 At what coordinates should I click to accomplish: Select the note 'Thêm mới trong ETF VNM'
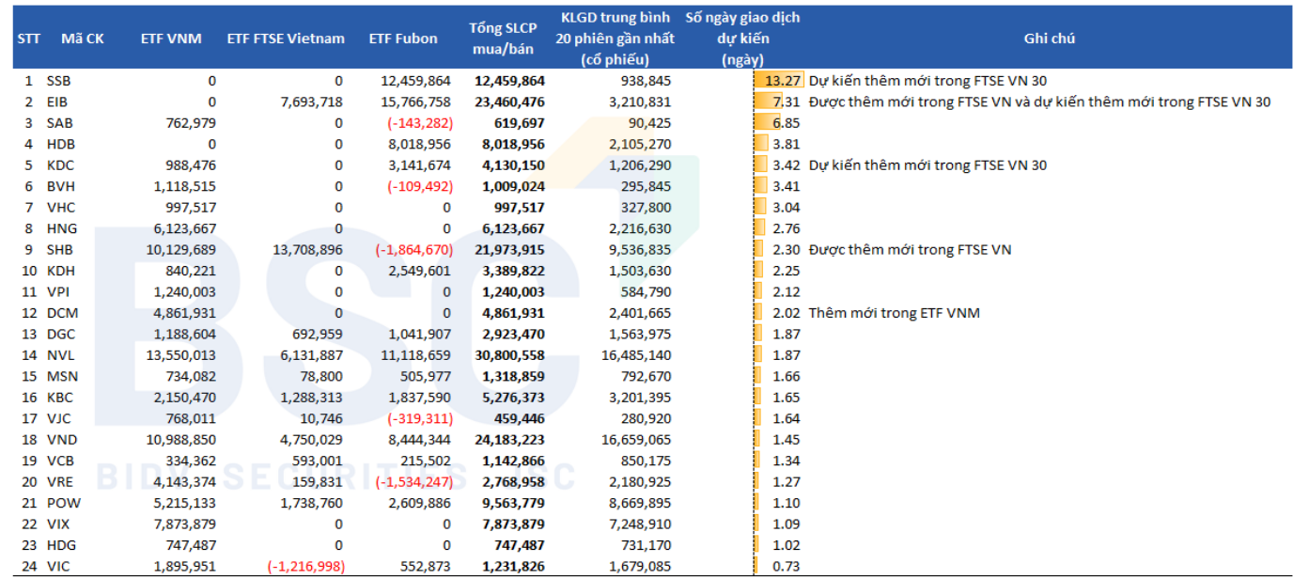(x=894, y=313)
